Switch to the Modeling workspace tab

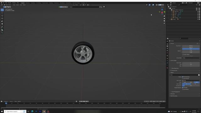pyautogui.click(x=28, y=3)
